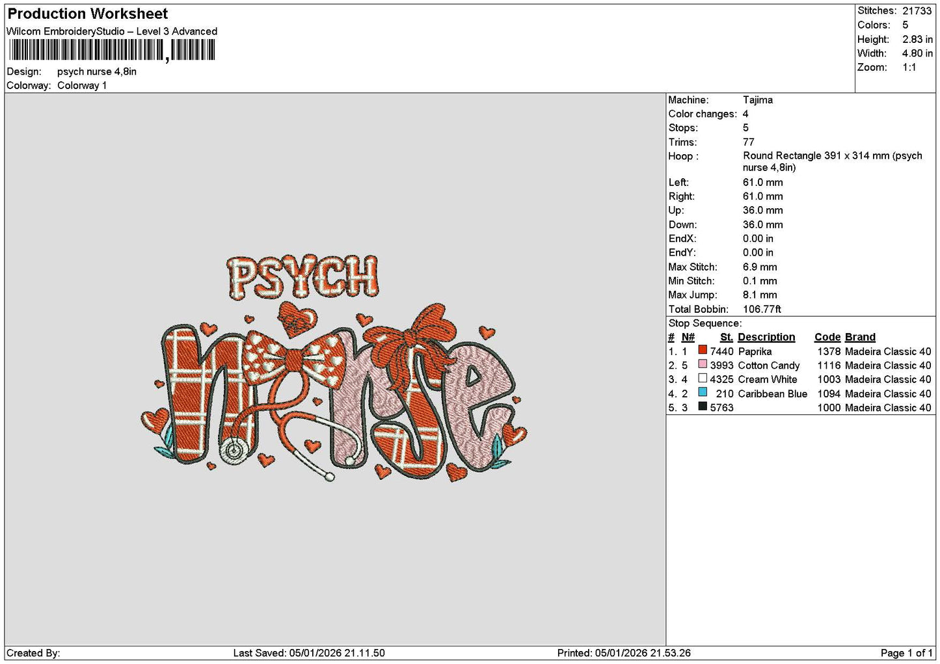Select the 'Cotton Candy' description text
Image resolution: width=940 pixels, height=664 pixels.
[769, 365]
